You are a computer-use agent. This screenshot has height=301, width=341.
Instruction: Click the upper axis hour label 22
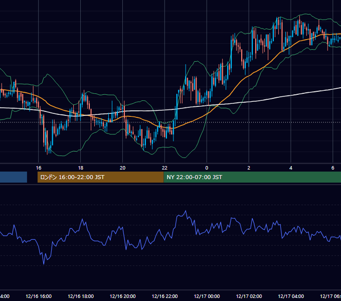pos(164,168)
